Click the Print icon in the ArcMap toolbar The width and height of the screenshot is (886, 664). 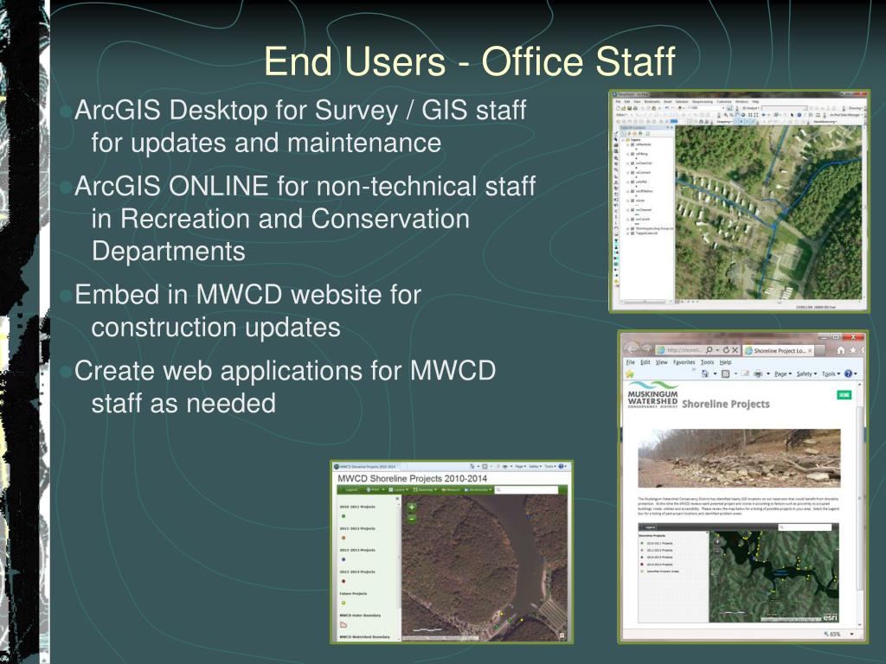[635, 108]
